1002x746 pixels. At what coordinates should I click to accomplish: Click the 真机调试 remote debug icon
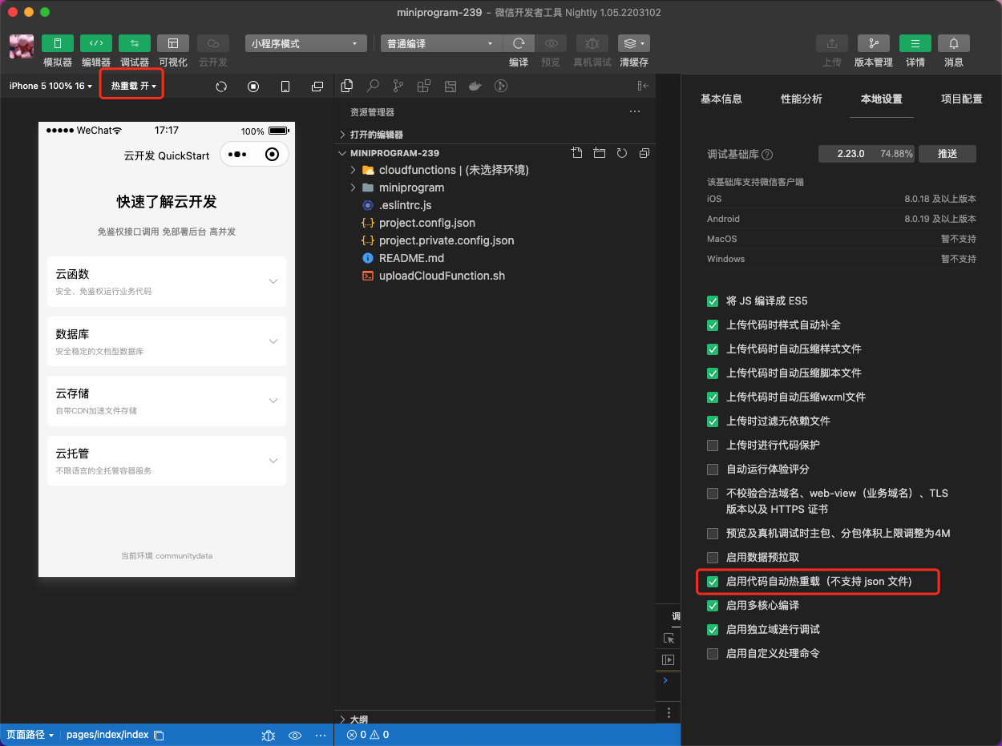[x=592, y=43]
